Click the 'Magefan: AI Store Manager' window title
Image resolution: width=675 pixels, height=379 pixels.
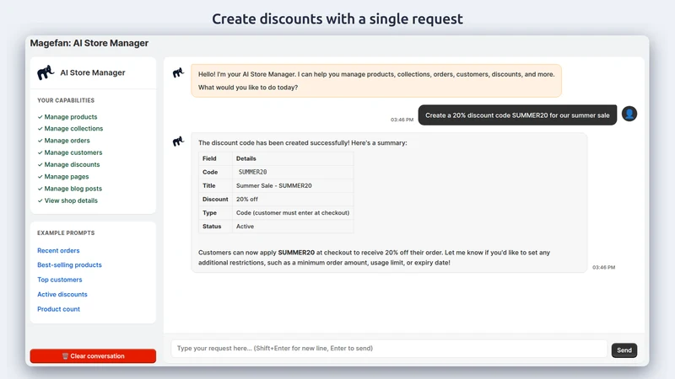coord(89,43)
